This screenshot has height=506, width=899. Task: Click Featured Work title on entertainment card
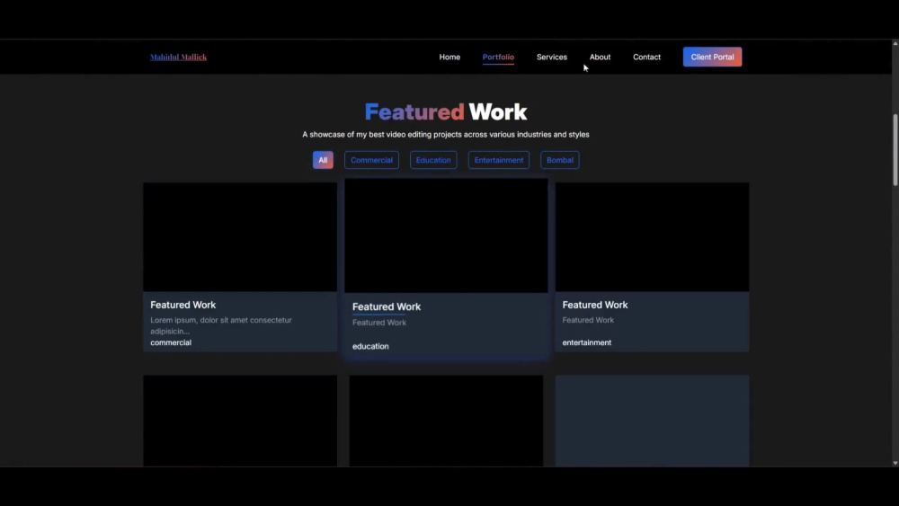click(x=594, y=305)
